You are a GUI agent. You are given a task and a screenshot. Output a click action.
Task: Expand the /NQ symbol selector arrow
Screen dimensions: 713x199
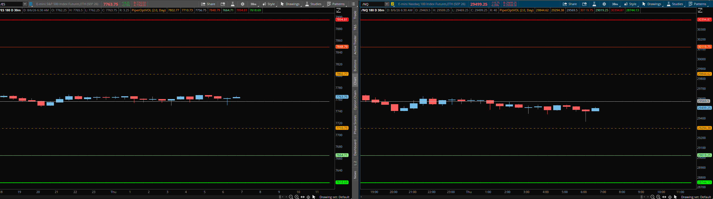387,4
